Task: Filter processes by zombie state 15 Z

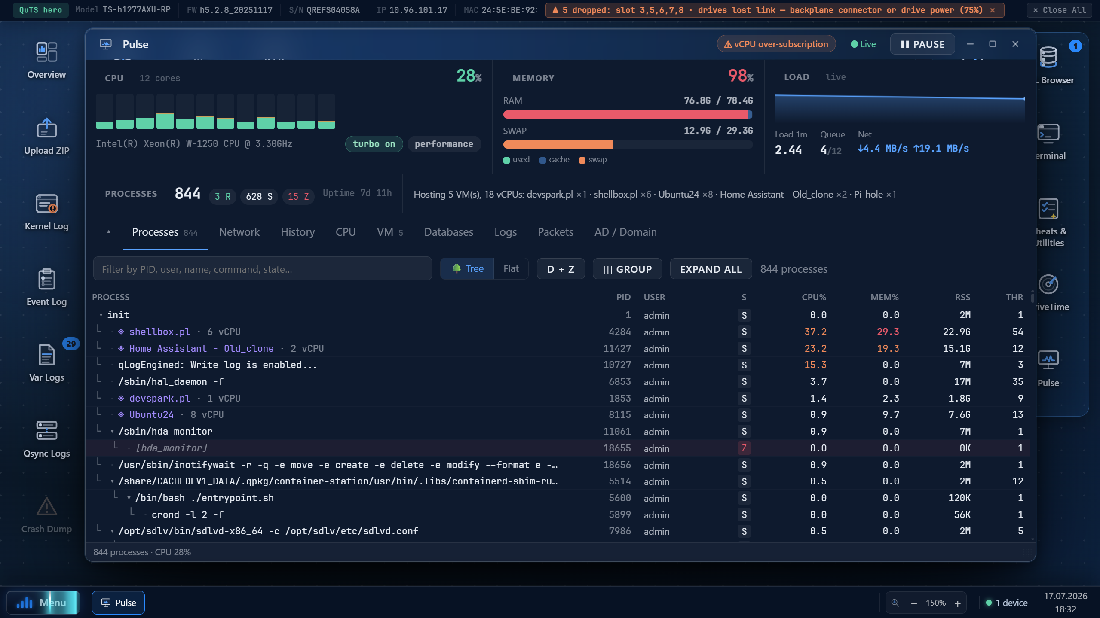Action: click(298, 196)
